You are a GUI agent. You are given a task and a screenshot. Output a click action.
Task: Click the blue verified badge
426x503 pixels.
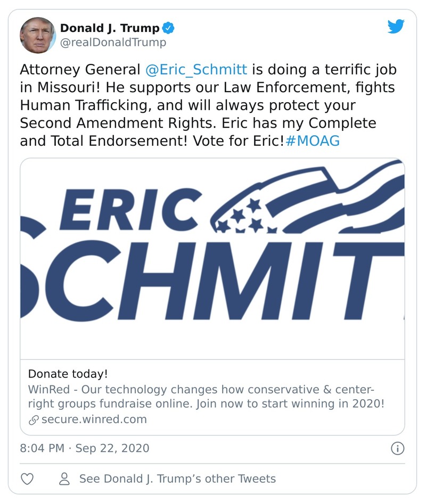[x=168, y=28]
